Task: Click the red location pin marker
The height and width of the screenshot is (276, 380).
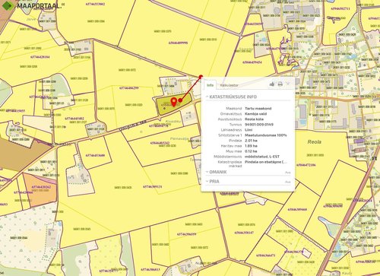Action: (174, 102)
